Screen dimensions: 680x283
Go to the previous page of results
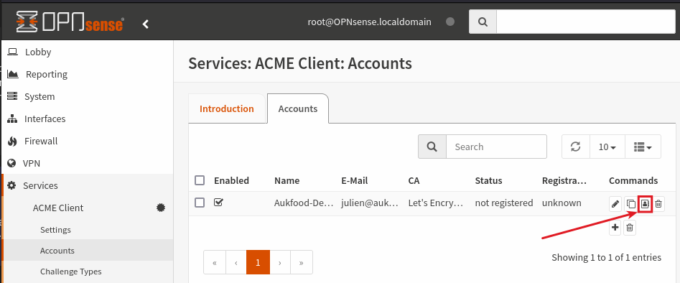pyautogui.click(x=236, y=262)
